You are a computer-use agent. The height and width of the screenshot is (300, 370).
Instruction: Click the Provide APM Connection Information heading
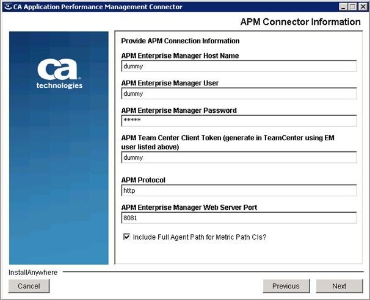[180, 41]
